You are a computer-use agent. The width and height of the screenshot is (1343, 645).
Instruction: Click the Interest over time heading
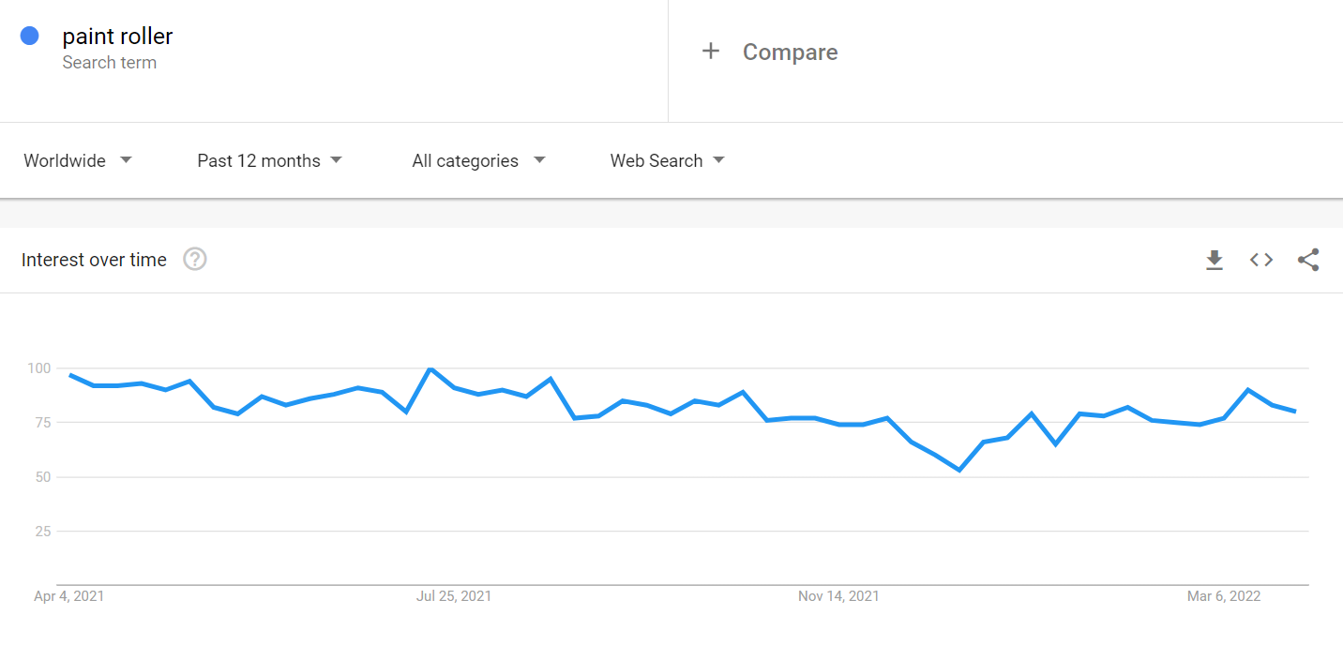tap(94, 260)
